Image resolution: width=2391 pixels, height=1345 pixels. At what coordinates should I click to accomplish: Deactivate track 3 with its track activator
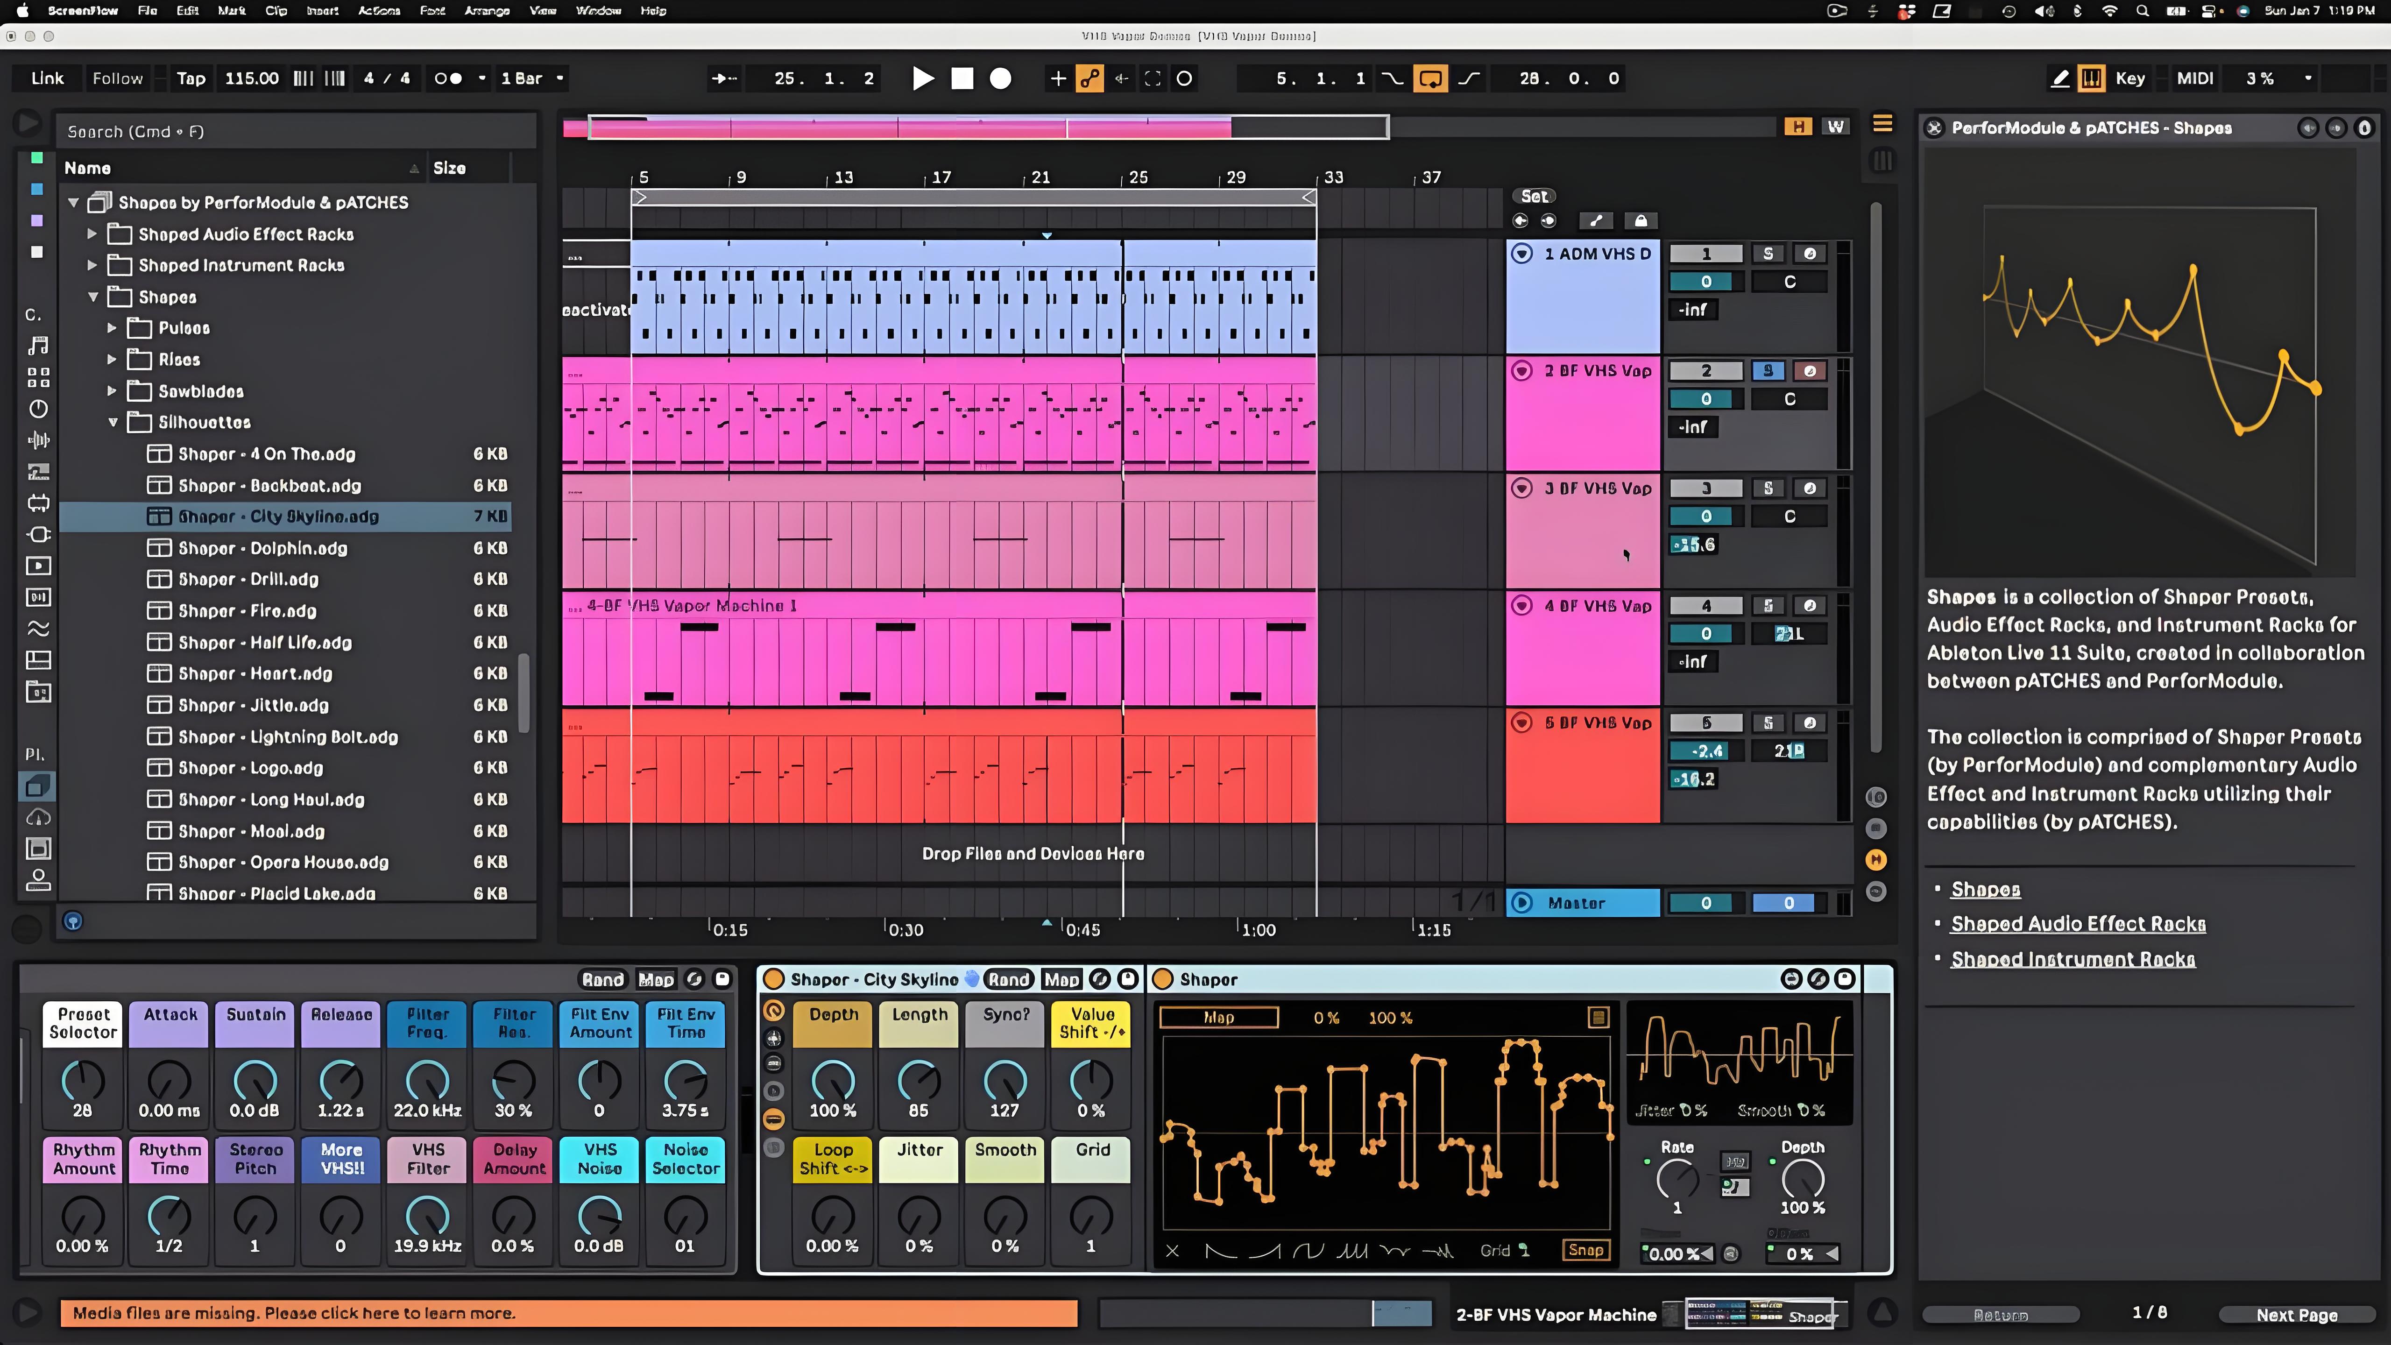pyautogui.click(x=1706, y=489)
